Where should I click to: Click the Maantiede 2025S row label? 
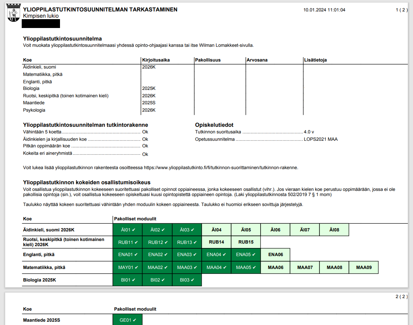(42, 320)
